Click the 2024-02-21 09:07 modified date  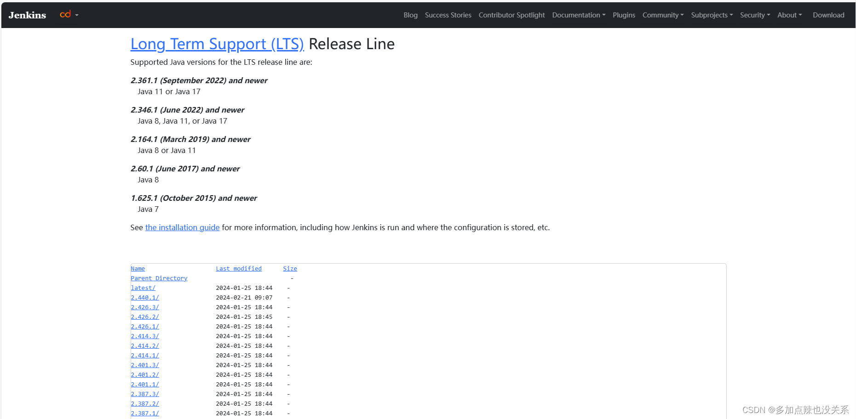coord(244,298)
